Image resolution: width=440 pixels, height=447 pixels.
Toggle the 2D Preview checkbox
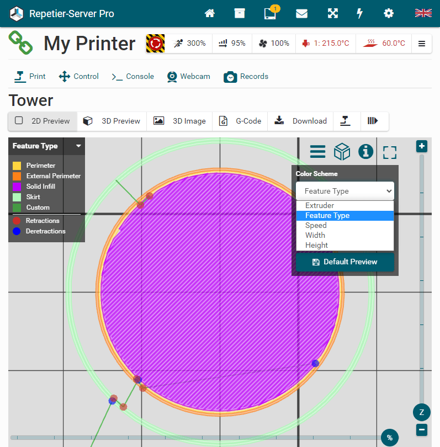pos(19,121)
